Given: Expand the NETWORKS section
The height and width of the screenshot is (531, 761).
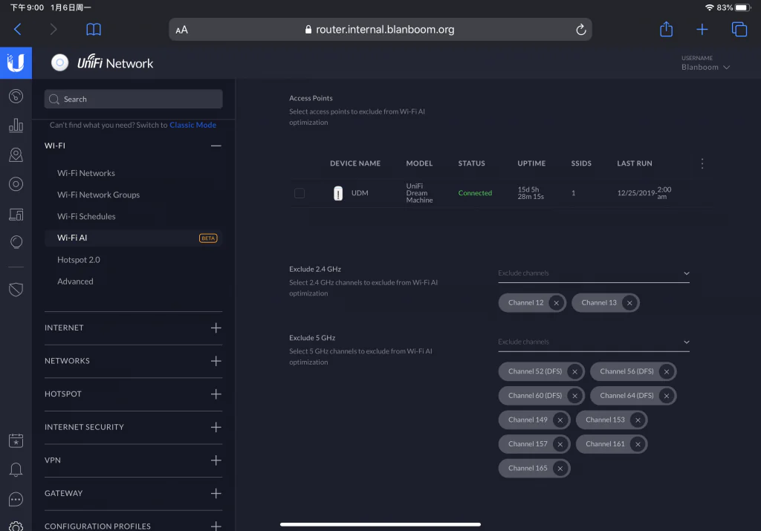Looking at the screenshot, I should [x=216, y=361].
